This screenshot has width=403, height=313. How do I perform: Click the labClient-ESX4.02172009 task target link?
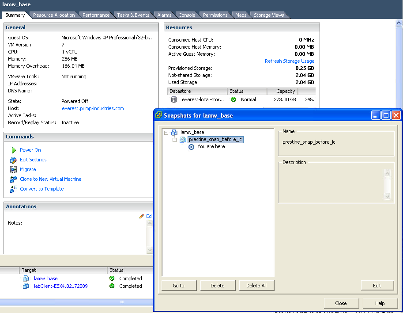[x=60, y=286]
